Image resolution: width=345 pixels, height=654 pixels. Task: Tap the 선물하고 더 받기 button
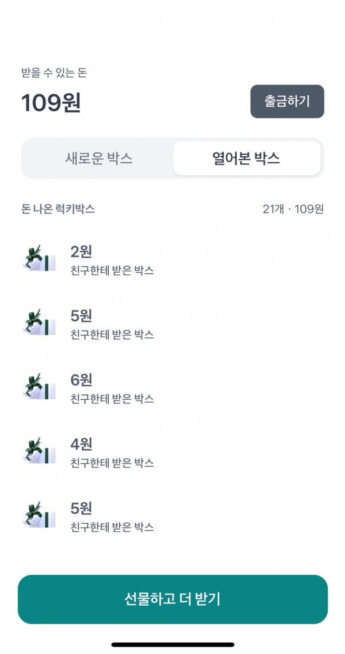click(x=173, y=599)
